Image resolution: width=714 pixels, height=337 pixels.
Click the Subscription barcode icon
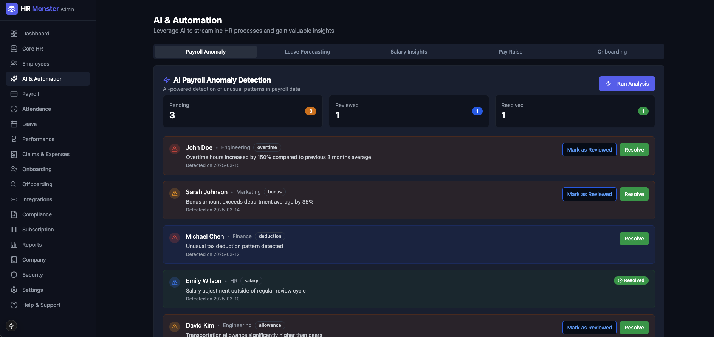point(14,230)
